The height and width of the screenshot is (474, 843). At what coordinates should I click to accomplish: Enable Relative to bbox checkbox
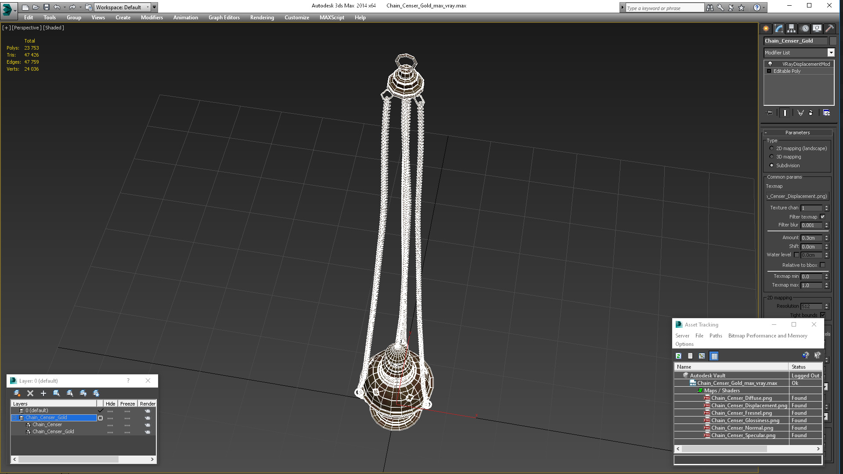point(823,265)
